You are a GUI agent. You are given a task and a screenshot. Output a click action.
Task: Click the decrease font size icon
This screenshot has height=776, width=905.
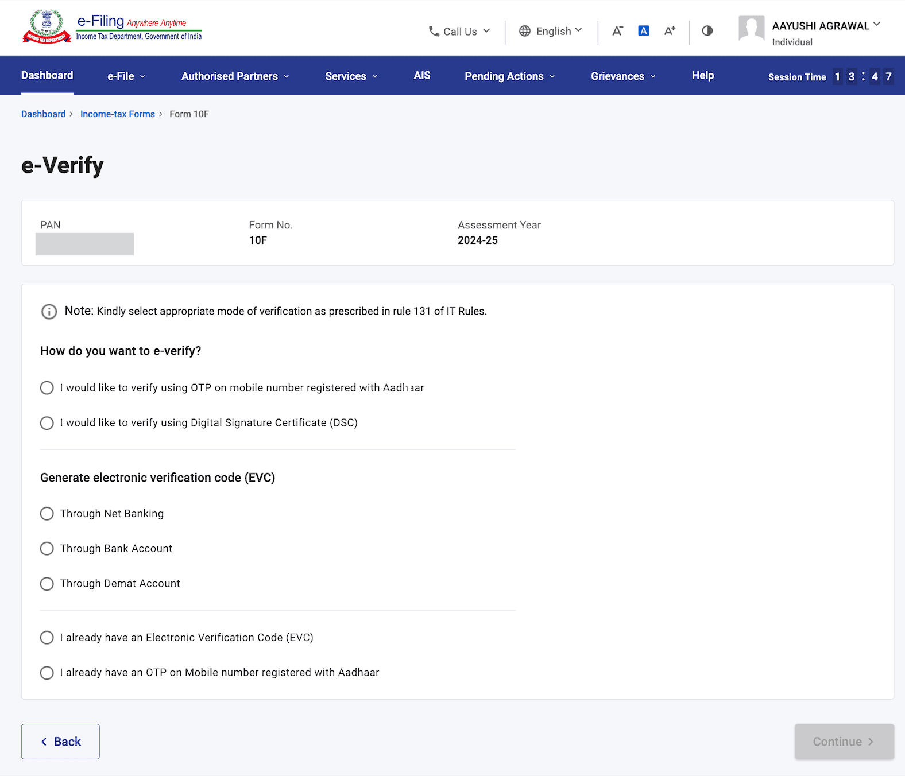coord(617,31)
